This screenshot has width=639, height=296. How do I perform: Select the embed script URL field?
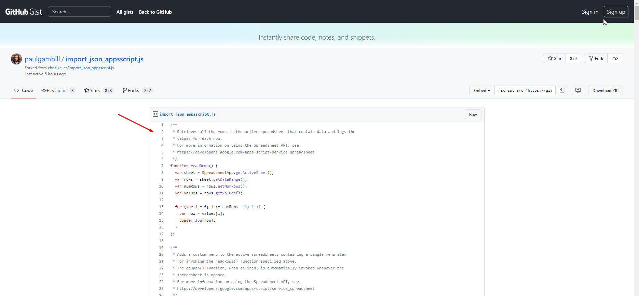pos(525,90)
